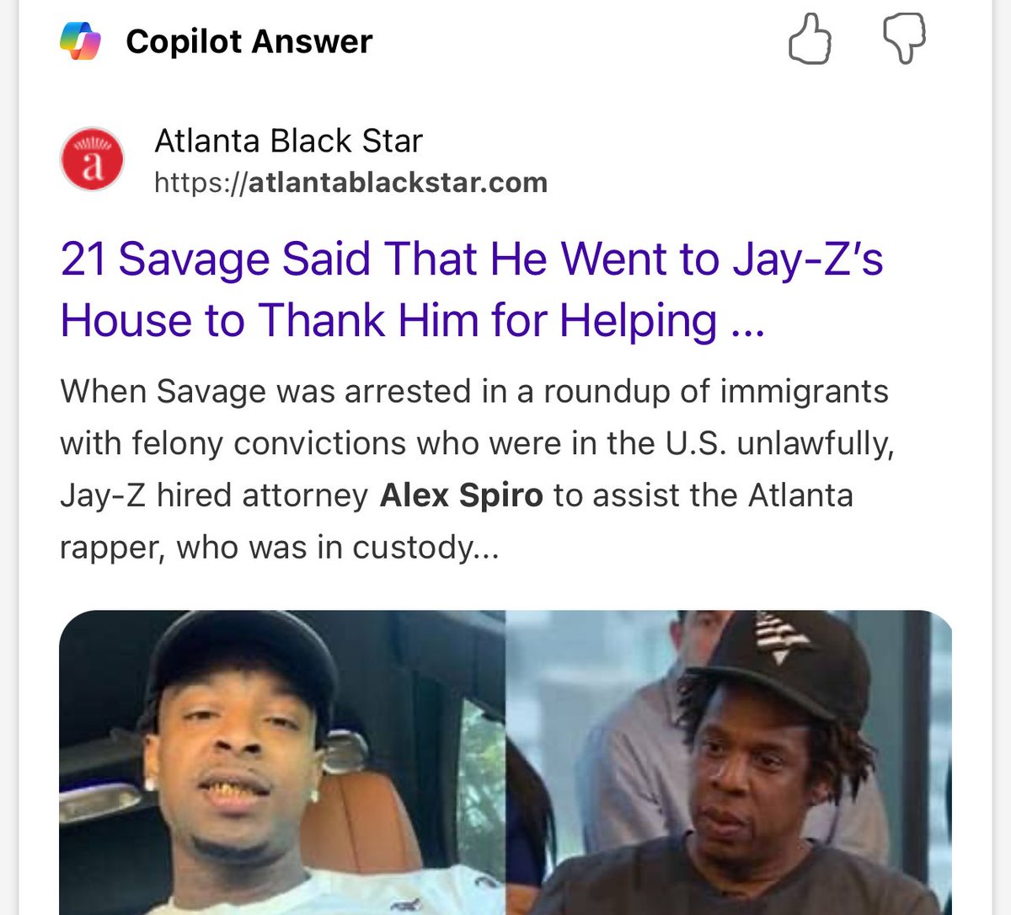This screenshot has width=1011, height=915.
Task: Click the 'rapper, who was in custody...' text
Action: (x=280, y=548)
